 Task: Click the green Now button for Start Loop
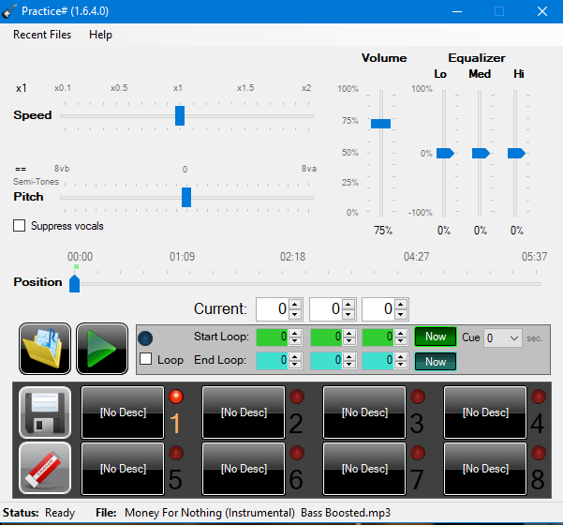pos(436,337)
